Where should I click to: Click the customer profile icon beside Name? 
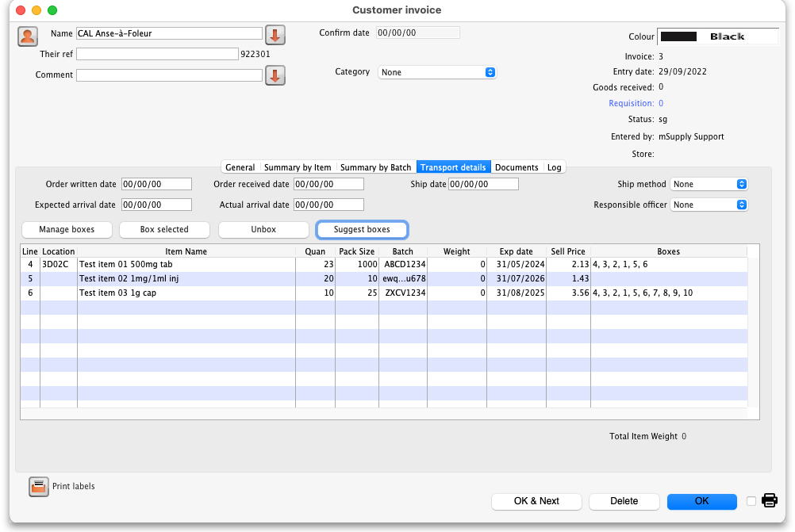[x=28, y=36]
